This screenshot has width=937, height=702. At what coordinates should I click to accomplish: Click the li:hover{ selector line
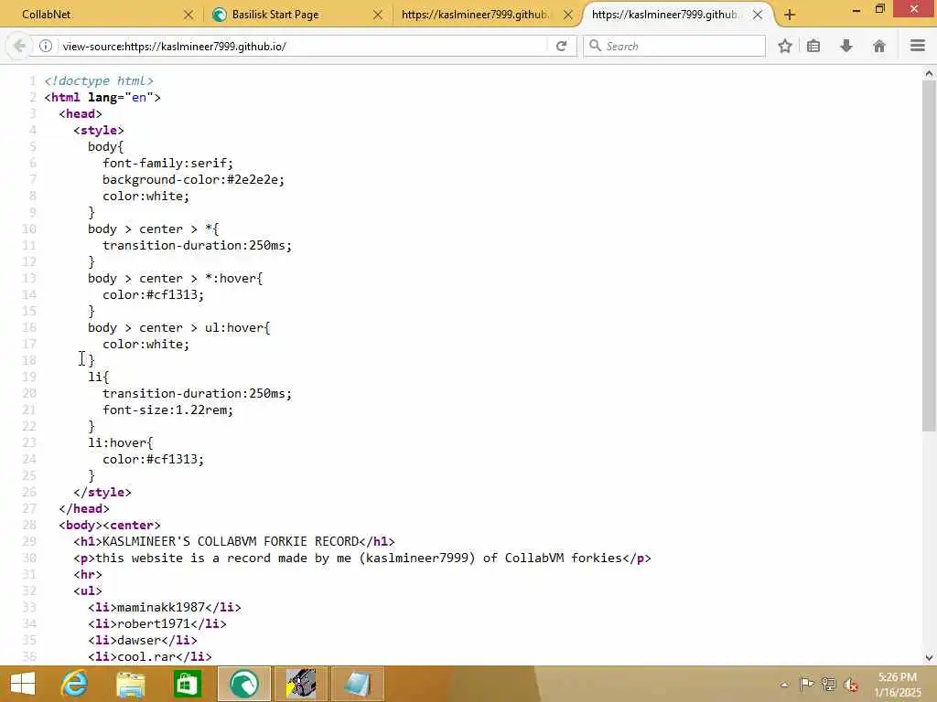[121, 443]
